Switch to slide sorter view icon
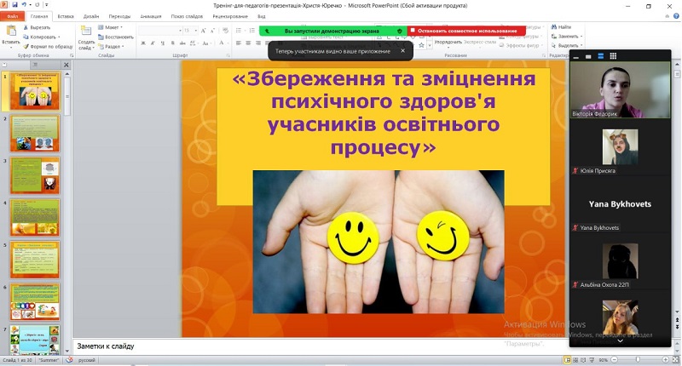This screenshot has height=366, width=682. [x=575, y=360]
